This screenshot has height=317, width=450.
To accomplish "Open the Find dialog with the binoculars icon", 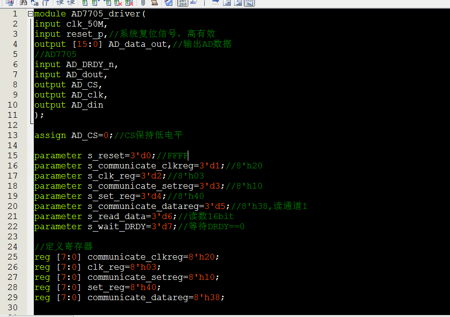I will tap(24, 3).
